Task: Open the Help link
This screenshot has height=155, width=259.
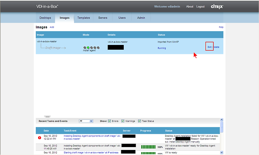Action: pos(221,27)
